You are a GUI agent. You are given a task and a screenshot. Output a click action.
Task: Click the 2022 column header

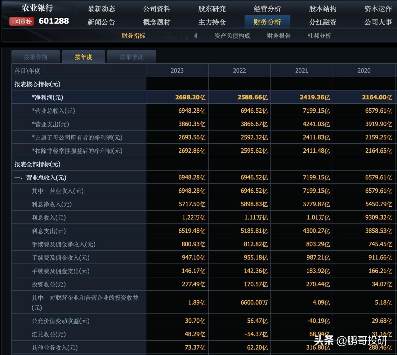pyautogui.click(x=239, y=70)
